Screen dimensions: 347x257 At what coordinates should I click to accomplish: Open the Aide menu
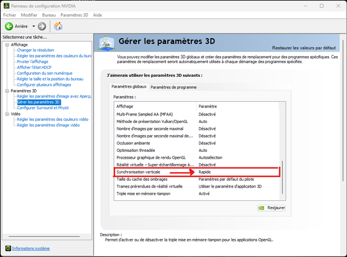pyautogui.click(x=97, y=15)
